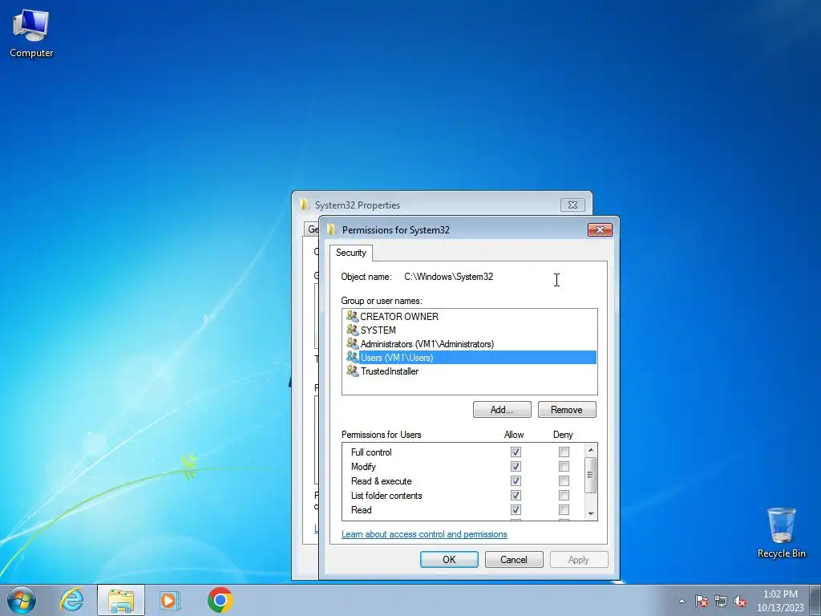This screenshot has height=616, width=821.
Task: Click the close button of System32 Properties window
Action: click(572, 205)
